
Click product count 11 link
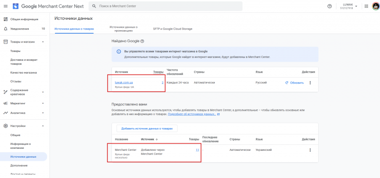(x=197, y=150)
